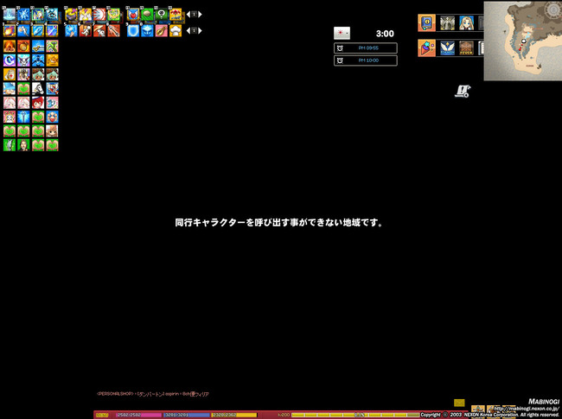
Task: Click the segmented experience progress bar
Action: 355,415
